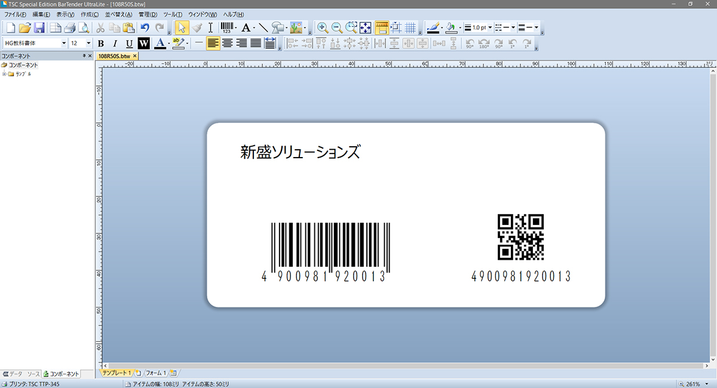Screen dimensions: 717x388
Task: Select the format painter brush tool
Action: pos(197,27)
